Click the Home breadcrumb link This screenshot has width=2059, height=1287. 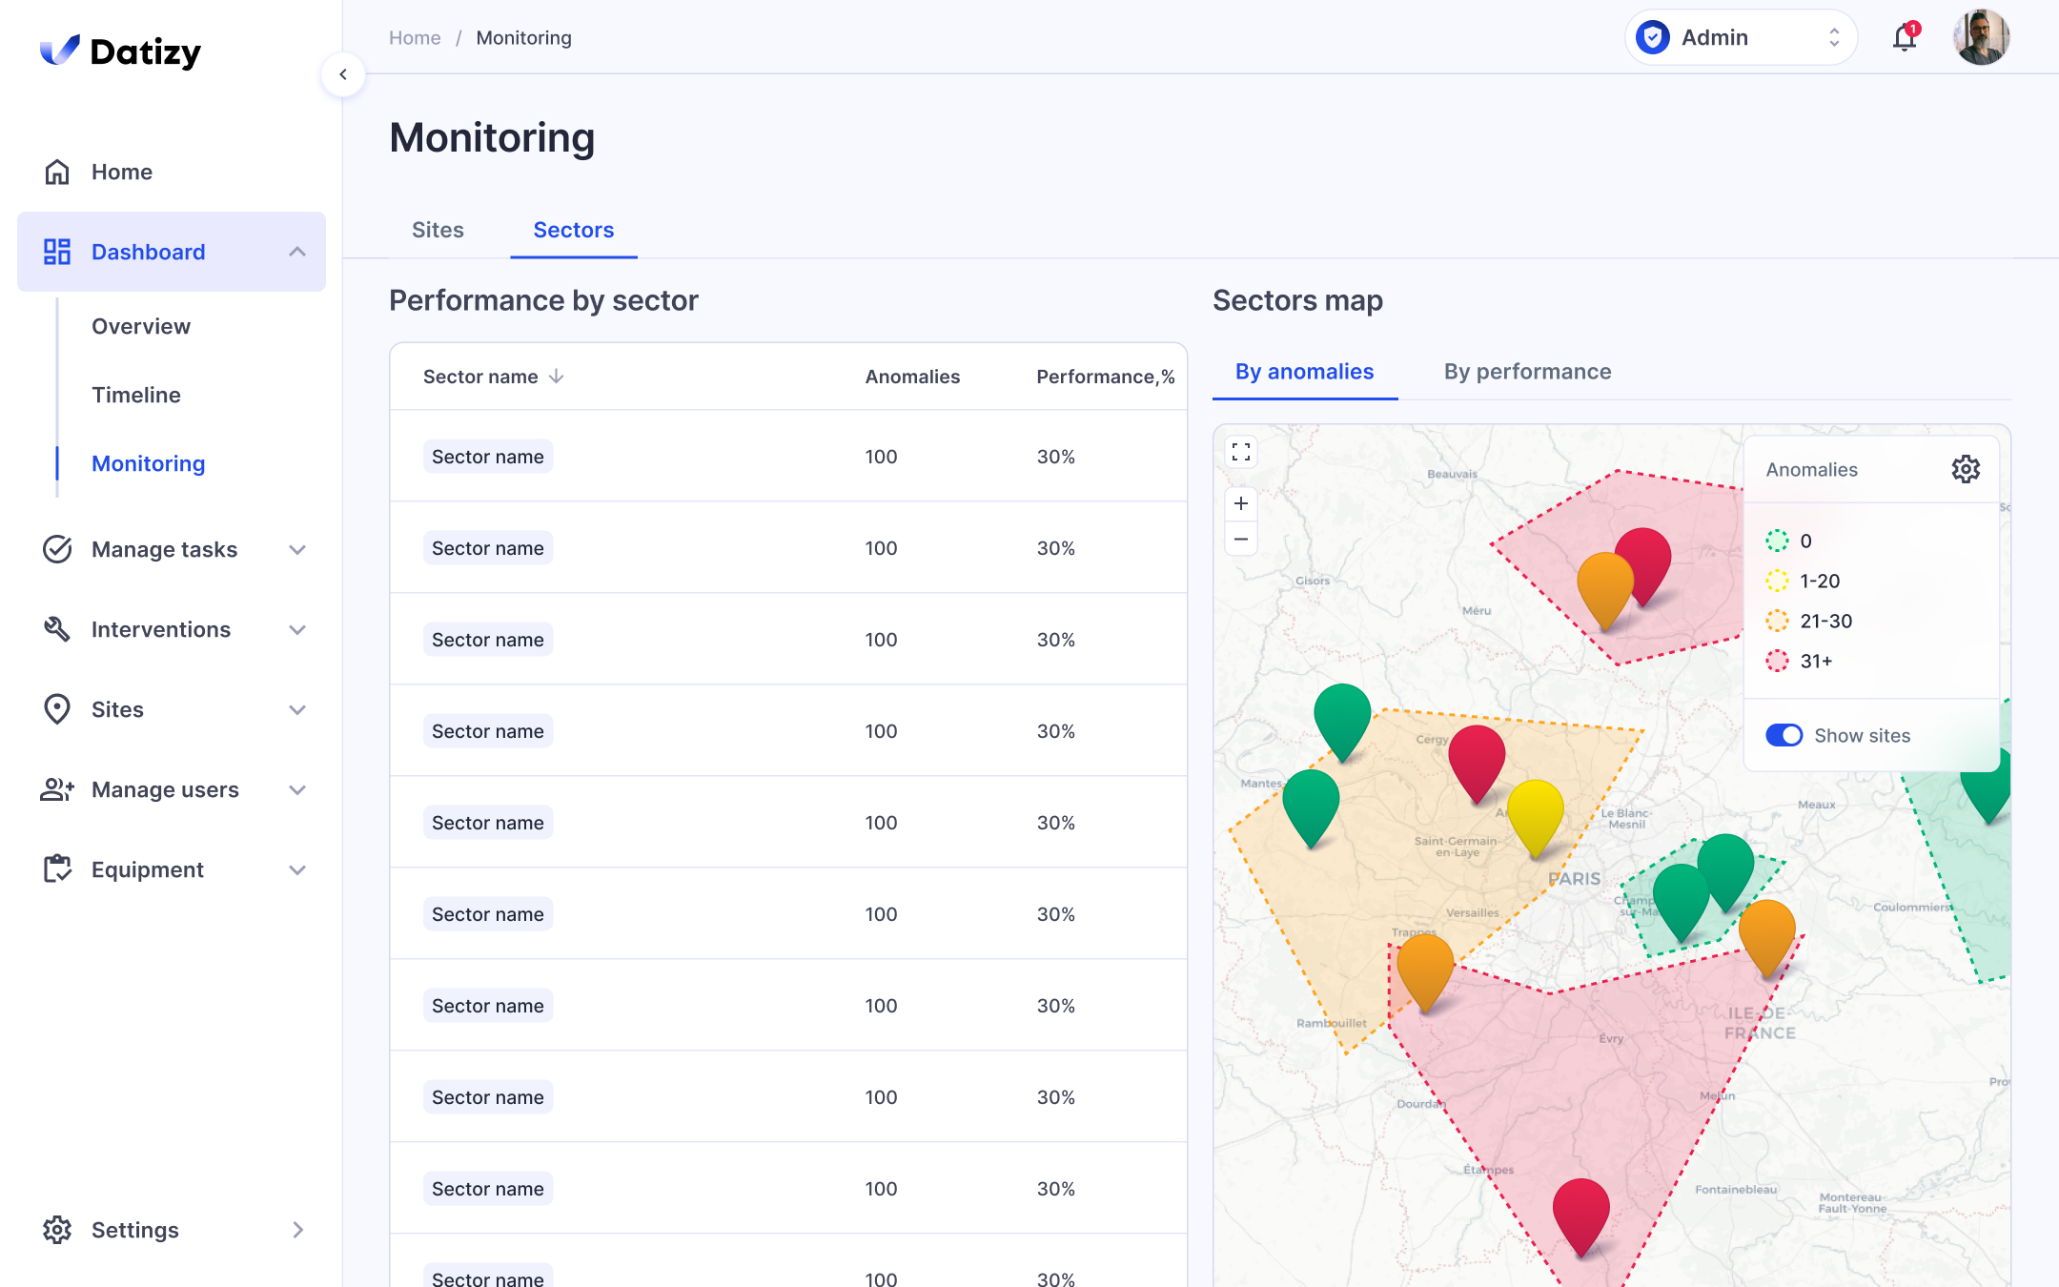(x=415, y=38)
